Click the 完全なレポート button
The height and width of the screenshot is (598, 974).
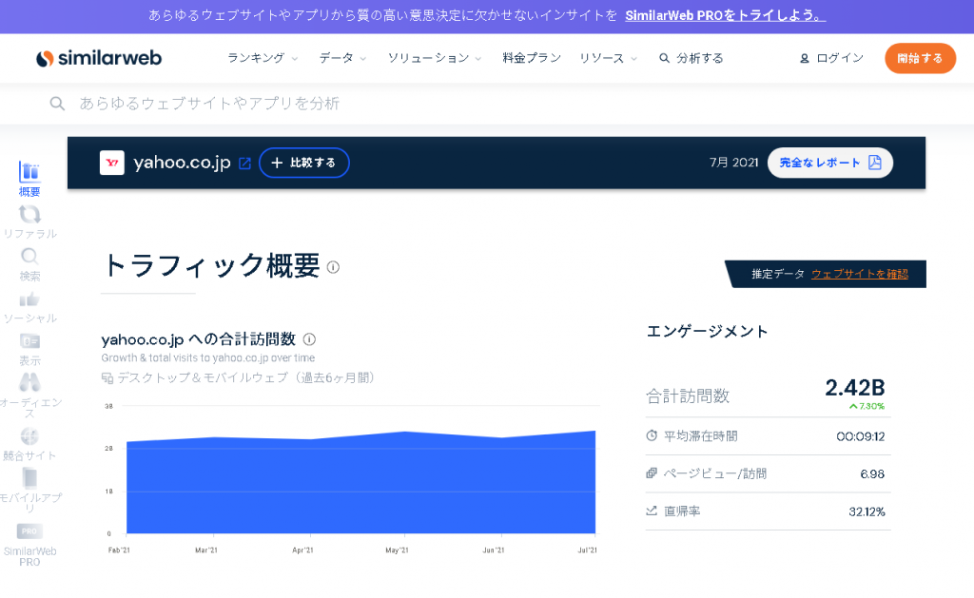click(829, 163)
